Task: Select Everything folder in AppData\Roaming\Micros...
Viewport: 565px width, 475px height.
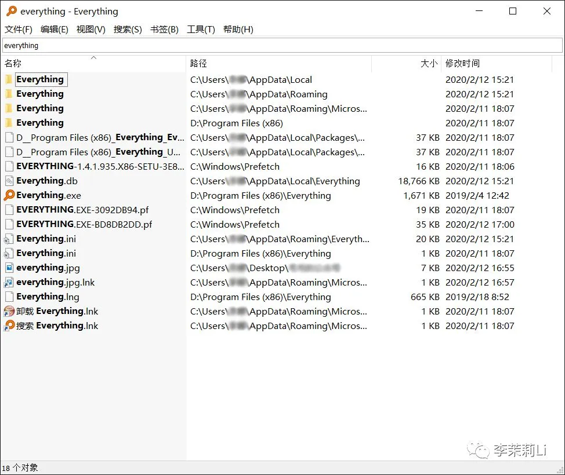Action: [40, 108]
